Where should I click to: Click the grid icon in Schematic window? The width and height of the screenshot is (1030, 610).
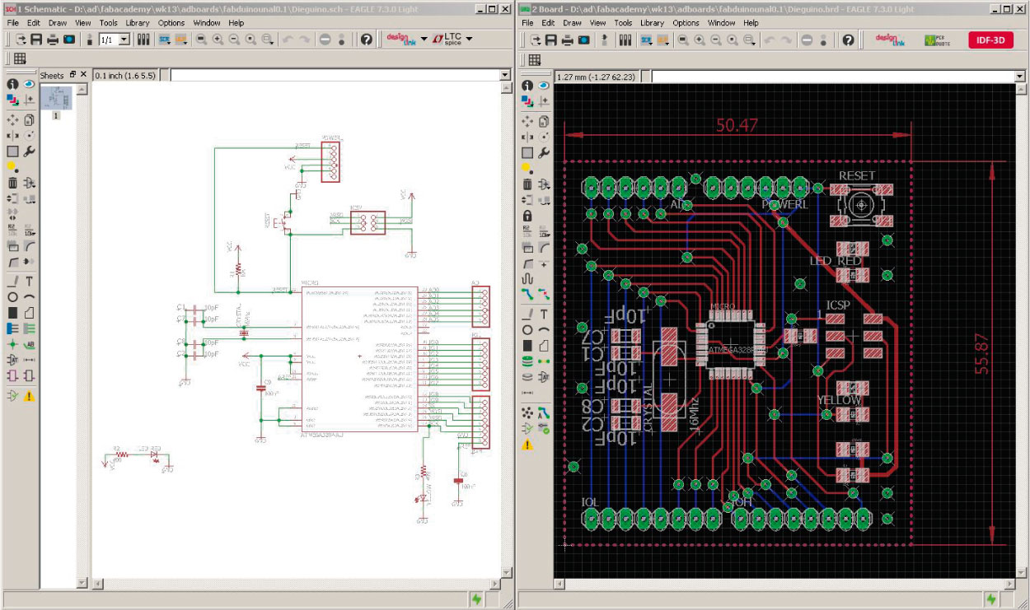coord(20,58)
